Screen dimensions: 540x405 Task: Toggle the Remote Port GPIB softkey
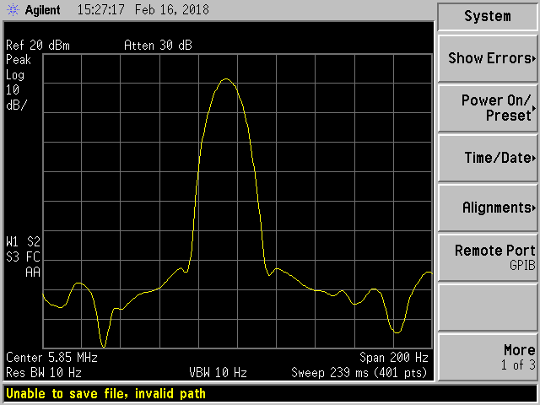pos(487,257)
